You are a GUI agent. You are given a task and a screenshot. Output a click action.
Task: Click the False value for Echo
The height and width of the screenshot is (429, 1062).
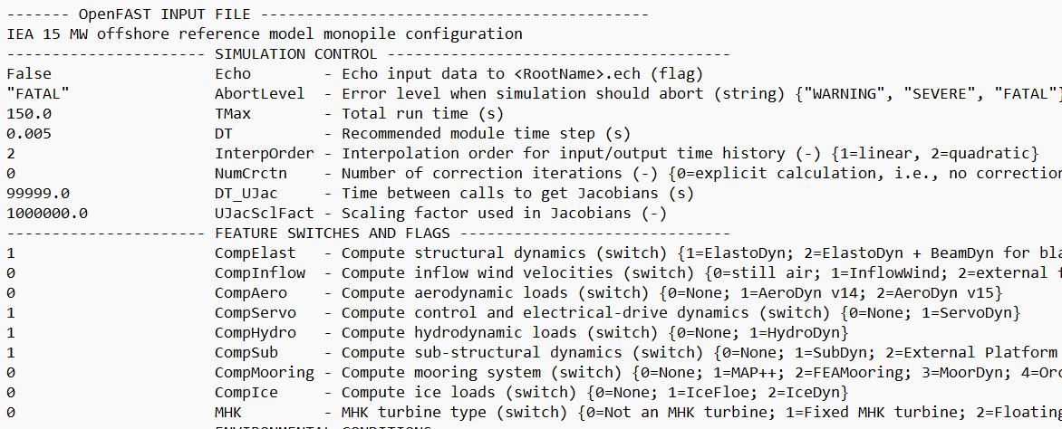pos(29,73)
